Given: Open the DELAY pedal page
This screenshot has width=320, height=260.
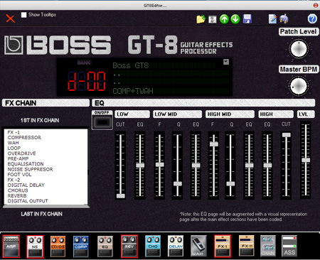Looking at the screenshot, I should 176,247.
